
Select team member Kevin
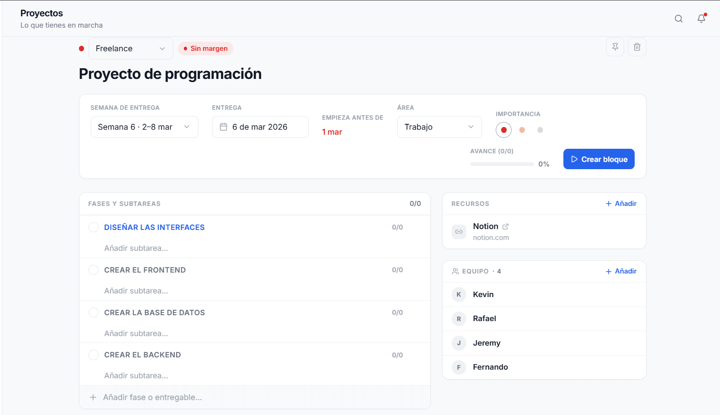[544, 295]
